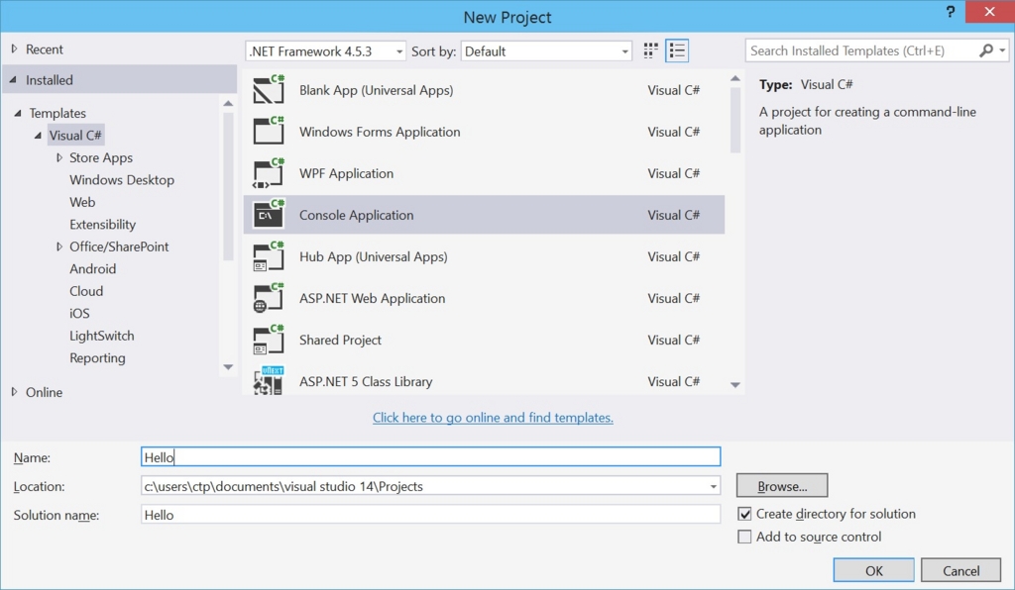Select the Reporting category
This screenshot has height=590, width=1015.
97,357
